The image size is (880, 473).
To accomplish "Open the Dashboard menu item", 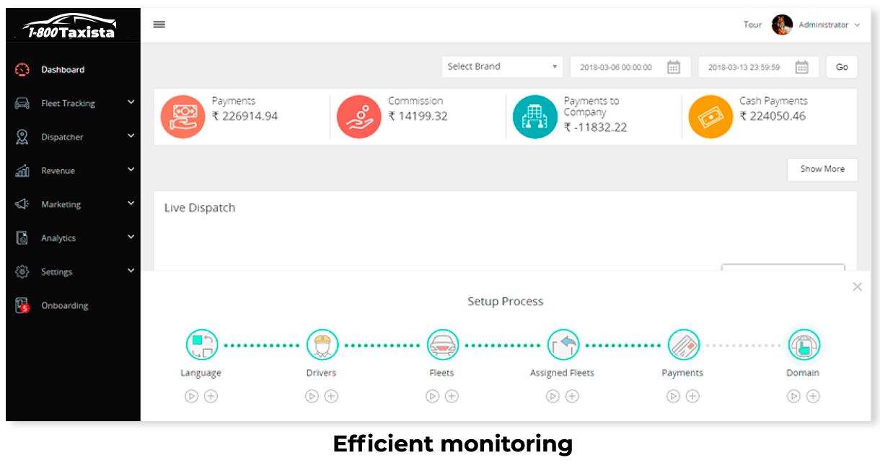I will tap(73, 70).
